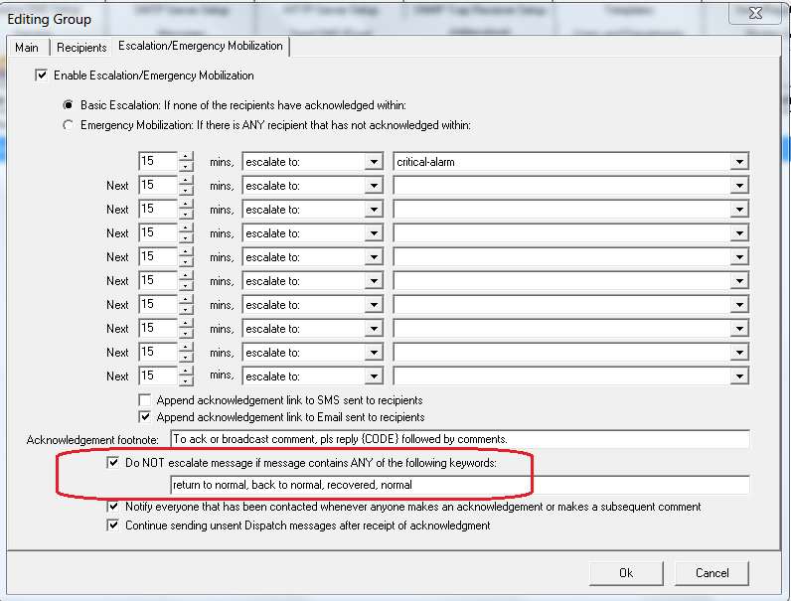791x601 pixels.
Task: Click the Acknowledgement footnote text field
Action: click(459, 439)
